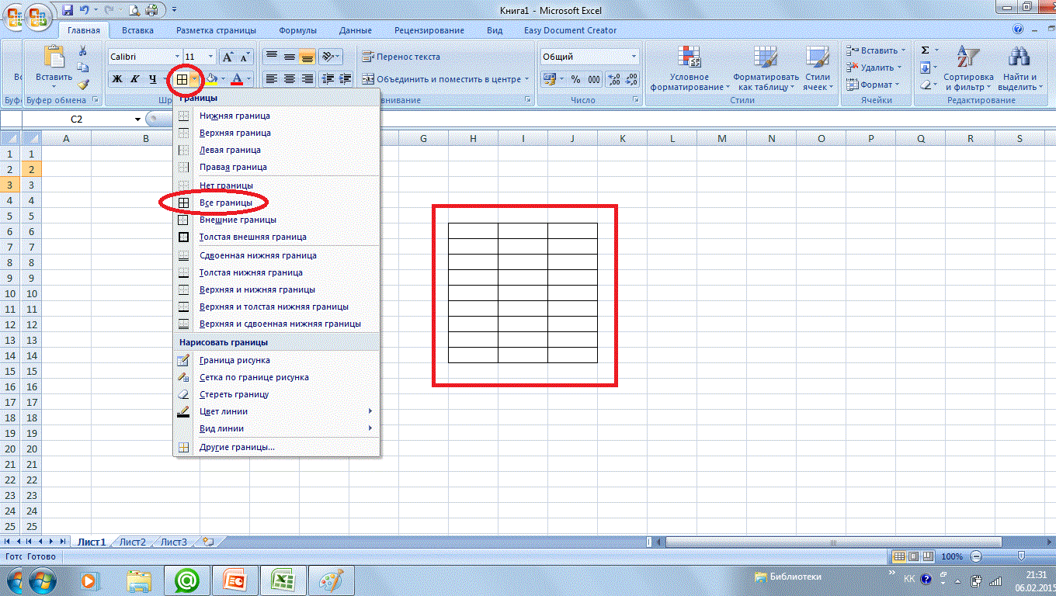Switch to the Формулы ribbon tab
This screenshot has height=596, width=1056.
[x=298, y=30]
